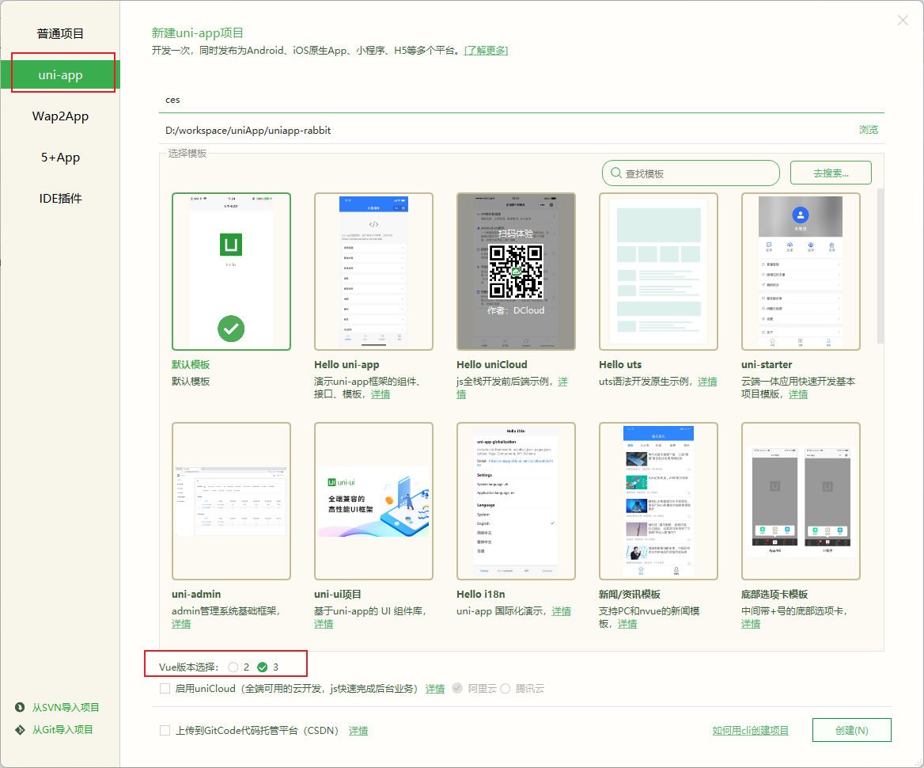Select the uni-ui项目 template thumbnail

pos(373,501)
